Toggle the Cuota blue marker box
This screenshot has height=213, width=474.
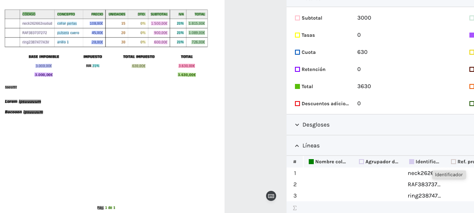click(x=297, y=52)
